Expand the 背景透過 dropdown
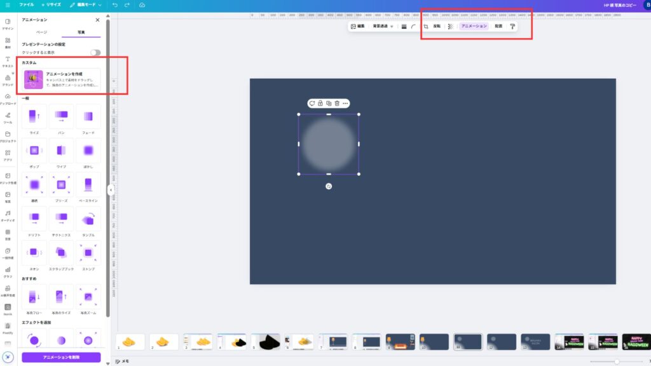 [x=383, y=27]
